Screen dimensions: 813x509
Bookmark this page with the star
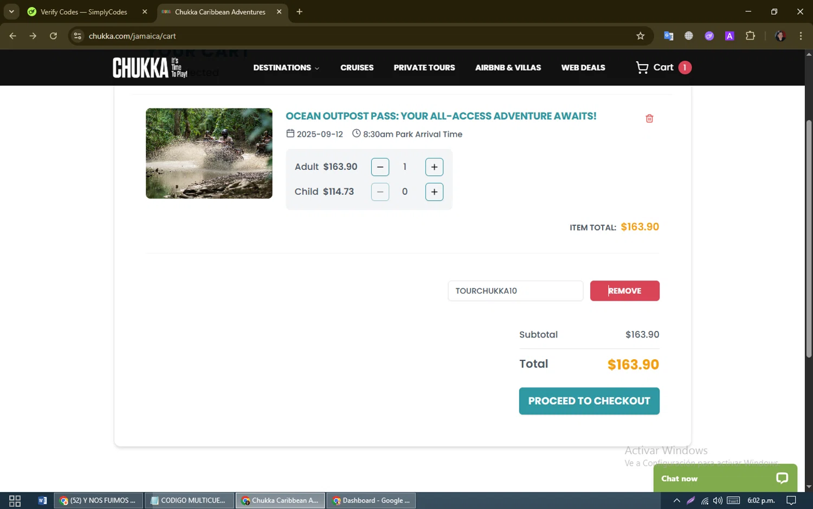[640, 36]
